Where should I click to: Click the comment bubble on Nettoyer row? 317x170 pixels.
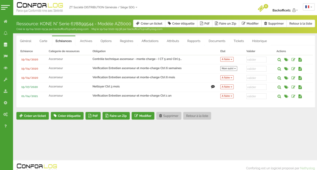click(x=213, y=87)
